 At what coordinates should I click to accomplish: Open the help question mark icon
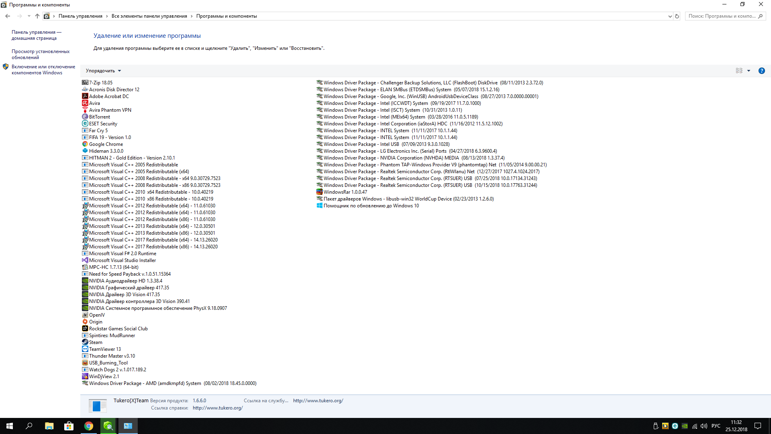[x=761, y=71]
